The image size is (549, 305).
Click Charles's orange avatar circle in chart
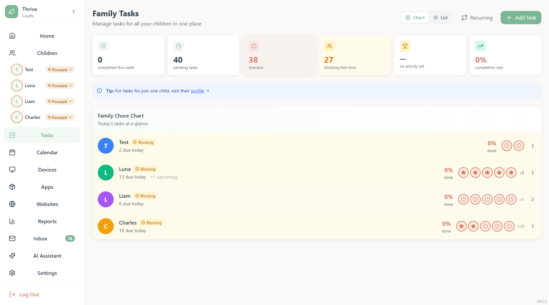[106, 226]
